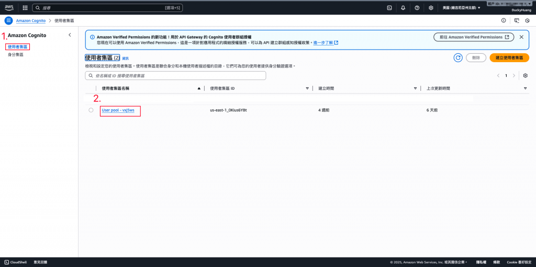Click page number 1 in pagination
The image size is (536, 267).
pos(506,75)
